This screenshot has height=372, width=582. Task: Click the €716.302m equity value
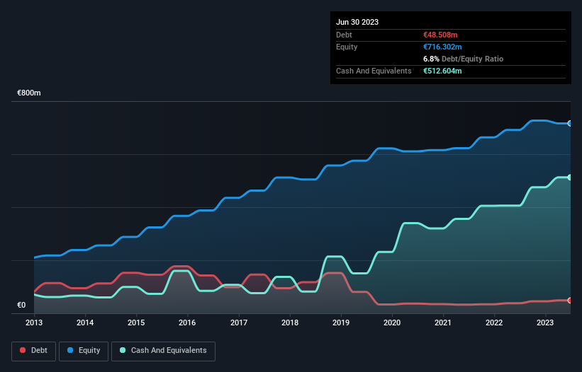coord(442,47)
